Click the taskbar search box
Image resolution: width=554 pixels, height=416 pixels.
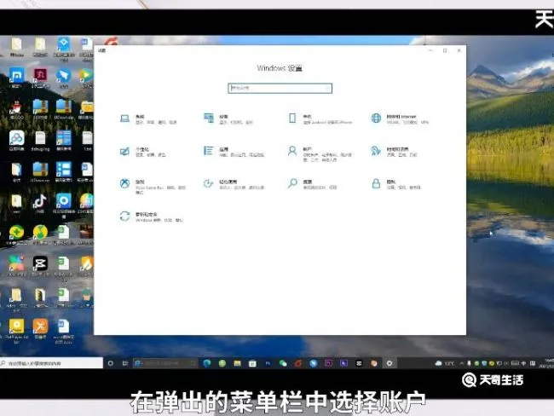tap(52, 363)
